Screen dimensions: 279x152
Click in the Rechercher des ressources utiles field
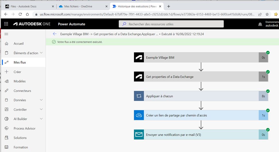pyautogui.click(x=171, y=24)
